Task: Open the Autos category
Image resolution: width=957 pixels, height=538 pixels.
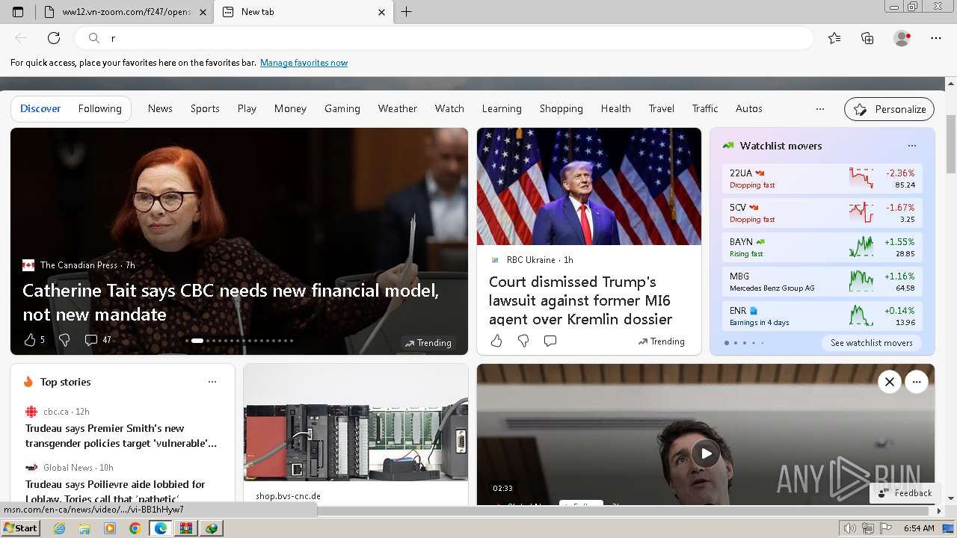Action: click(748, 109)
